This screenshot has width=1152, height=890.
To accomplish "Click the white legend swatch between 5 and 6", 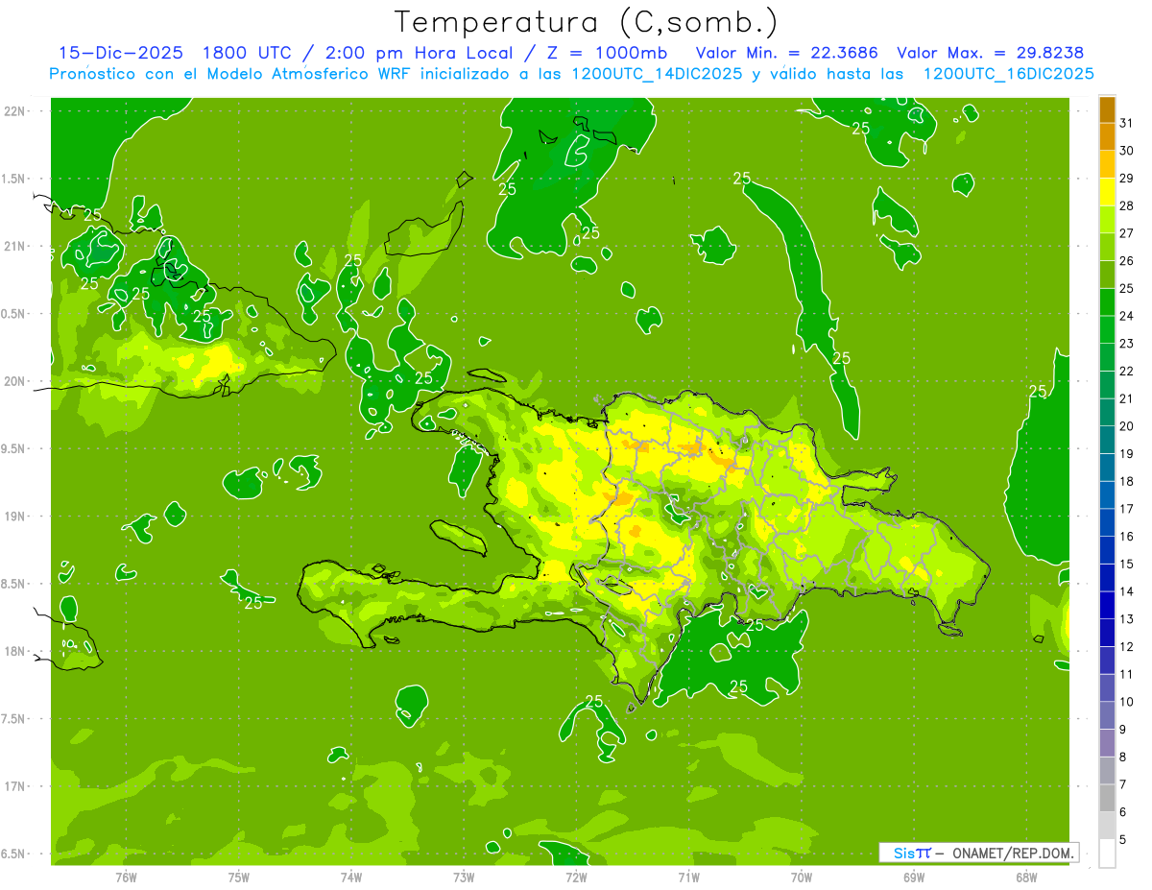I will point(1107,826).
